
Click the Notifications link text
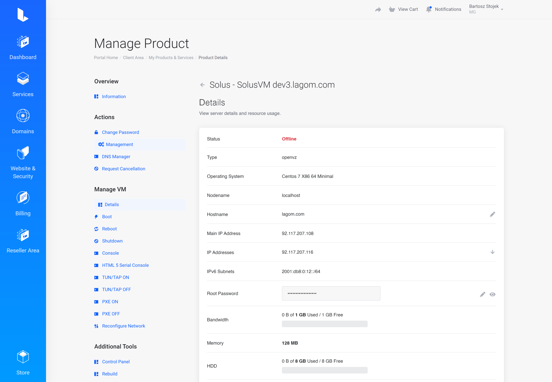pyautogui.click(x=448, y=9)
